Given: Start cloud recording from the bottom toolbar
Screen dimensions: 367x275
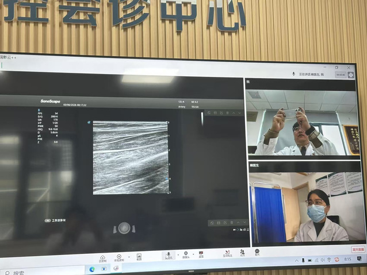Looking at the screenshot, I should (102, 258).
